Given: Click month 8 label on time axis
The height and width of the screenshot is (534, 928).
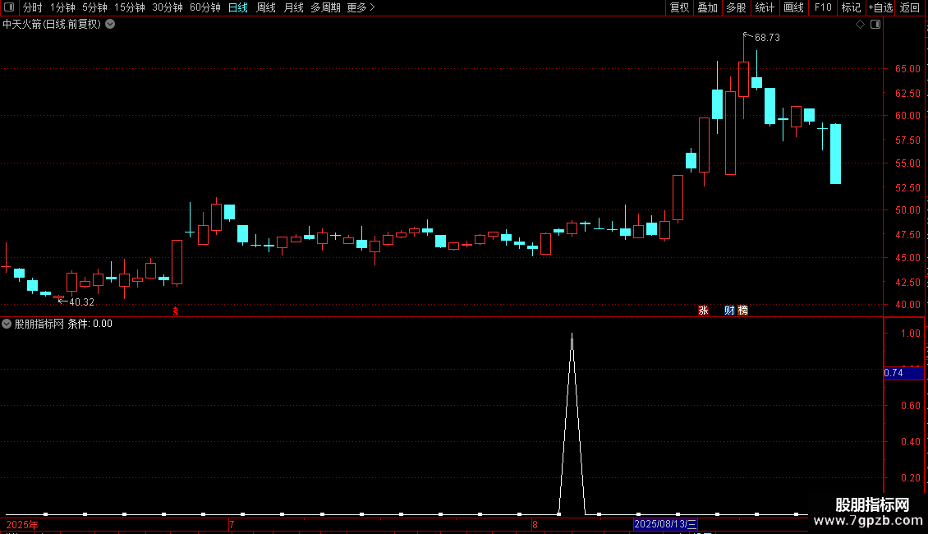Looking at the screenshot, I should (535, 525).
